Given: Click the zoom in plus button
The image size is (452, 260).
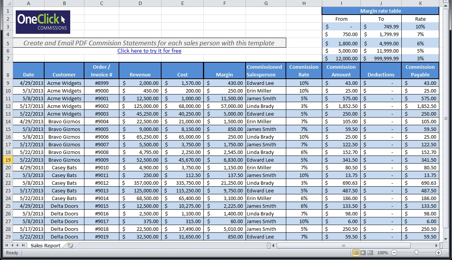Looking at the screenshot, I should pos(439,253).
